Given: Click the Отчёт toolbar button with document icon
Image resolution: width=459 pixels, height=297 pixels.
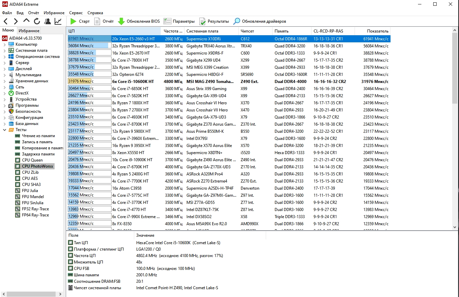Looking at the screenshot, I should pyautogui.click(x=104, y=21).
